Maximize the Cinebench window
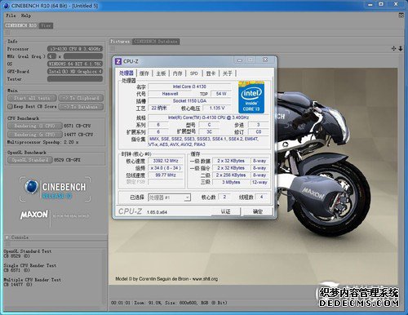This screenshot has width=408, height=315. click(x=381, y=4)
